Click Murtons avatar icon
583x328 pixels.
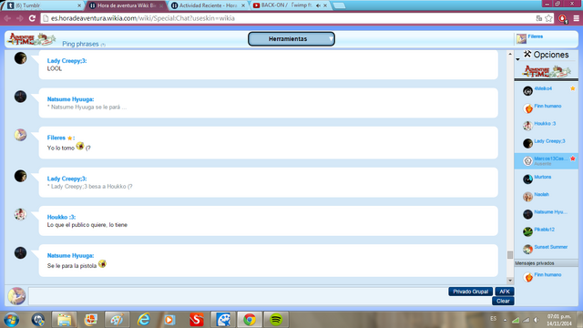click(527, 179)
